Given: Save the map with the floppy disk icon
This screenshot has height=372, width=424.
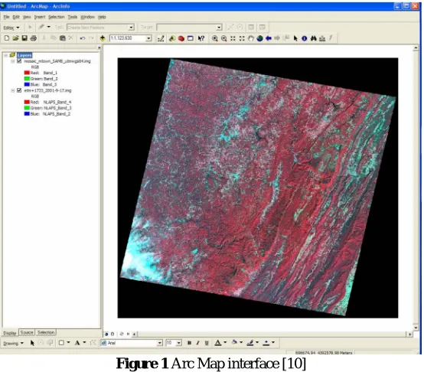Looking at the screenshot, I should tap(24, 38).
